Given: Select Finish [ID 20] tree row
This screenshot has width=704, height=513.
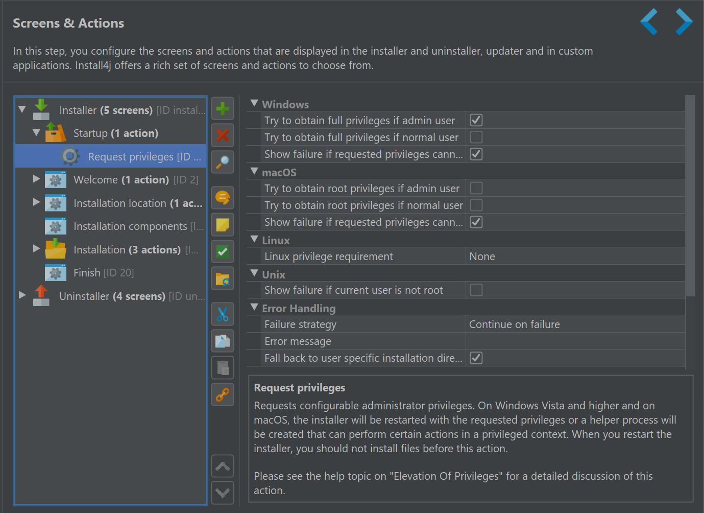Looking at the screenshot, I should pos(111,273).
